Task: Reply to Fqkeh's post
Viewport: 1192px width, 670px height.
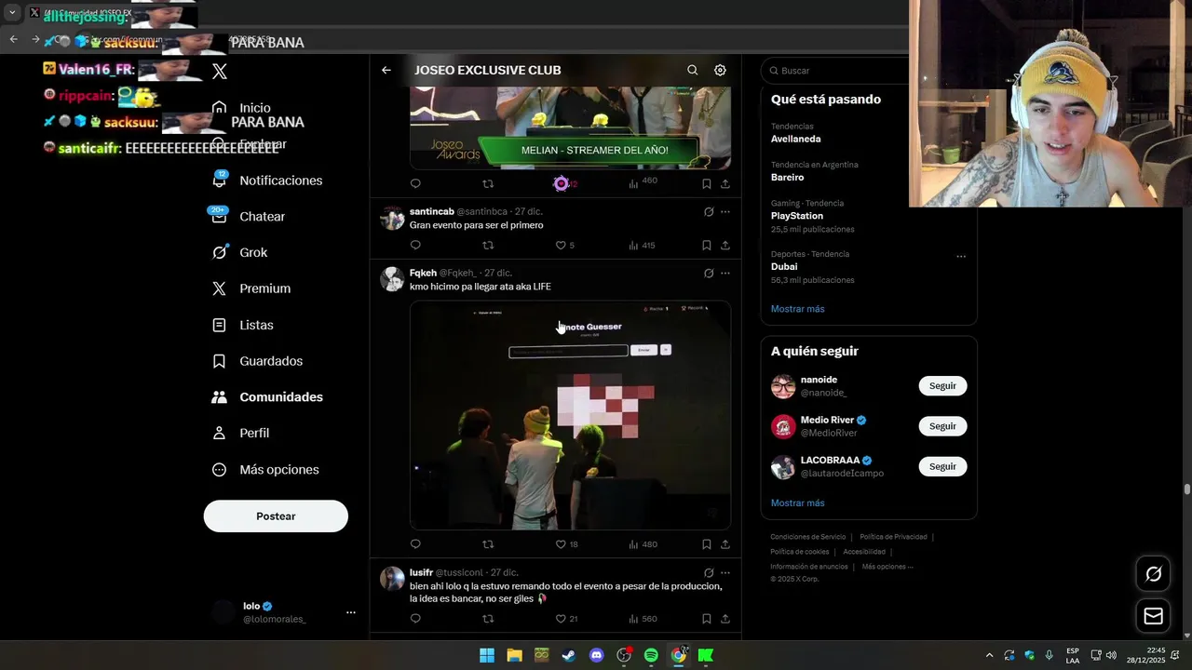Action: (x=415, y=544)
